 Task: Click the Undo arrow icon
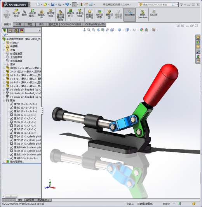coord(67,4)
